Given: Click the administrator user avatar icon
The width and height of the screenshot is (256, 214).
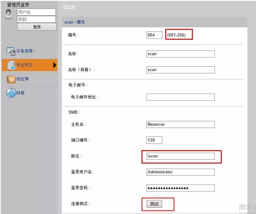Looking at the screenshot, I should tap(9, 14).
